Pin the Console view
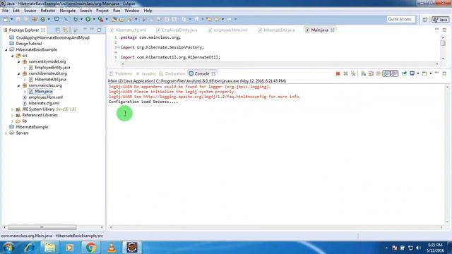This screenshot has width=452, height=254. point(404,73)
